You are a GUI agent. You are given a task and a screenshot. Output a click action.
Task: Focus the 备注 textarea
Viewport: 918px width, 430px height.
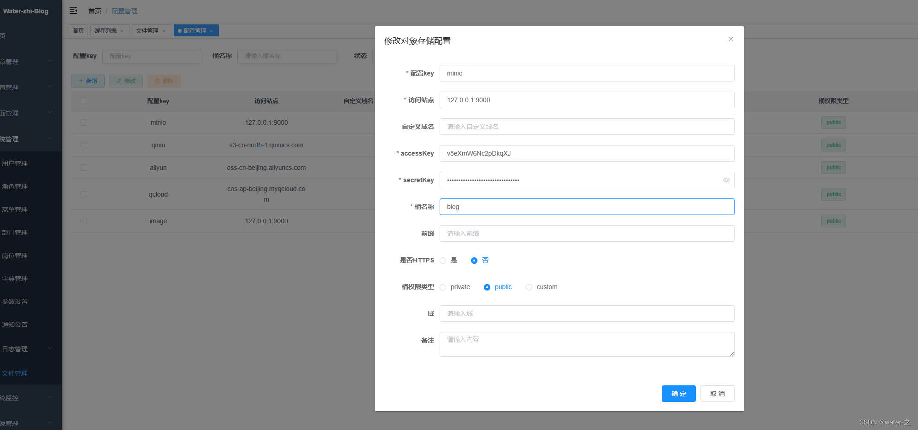[587, 344]
